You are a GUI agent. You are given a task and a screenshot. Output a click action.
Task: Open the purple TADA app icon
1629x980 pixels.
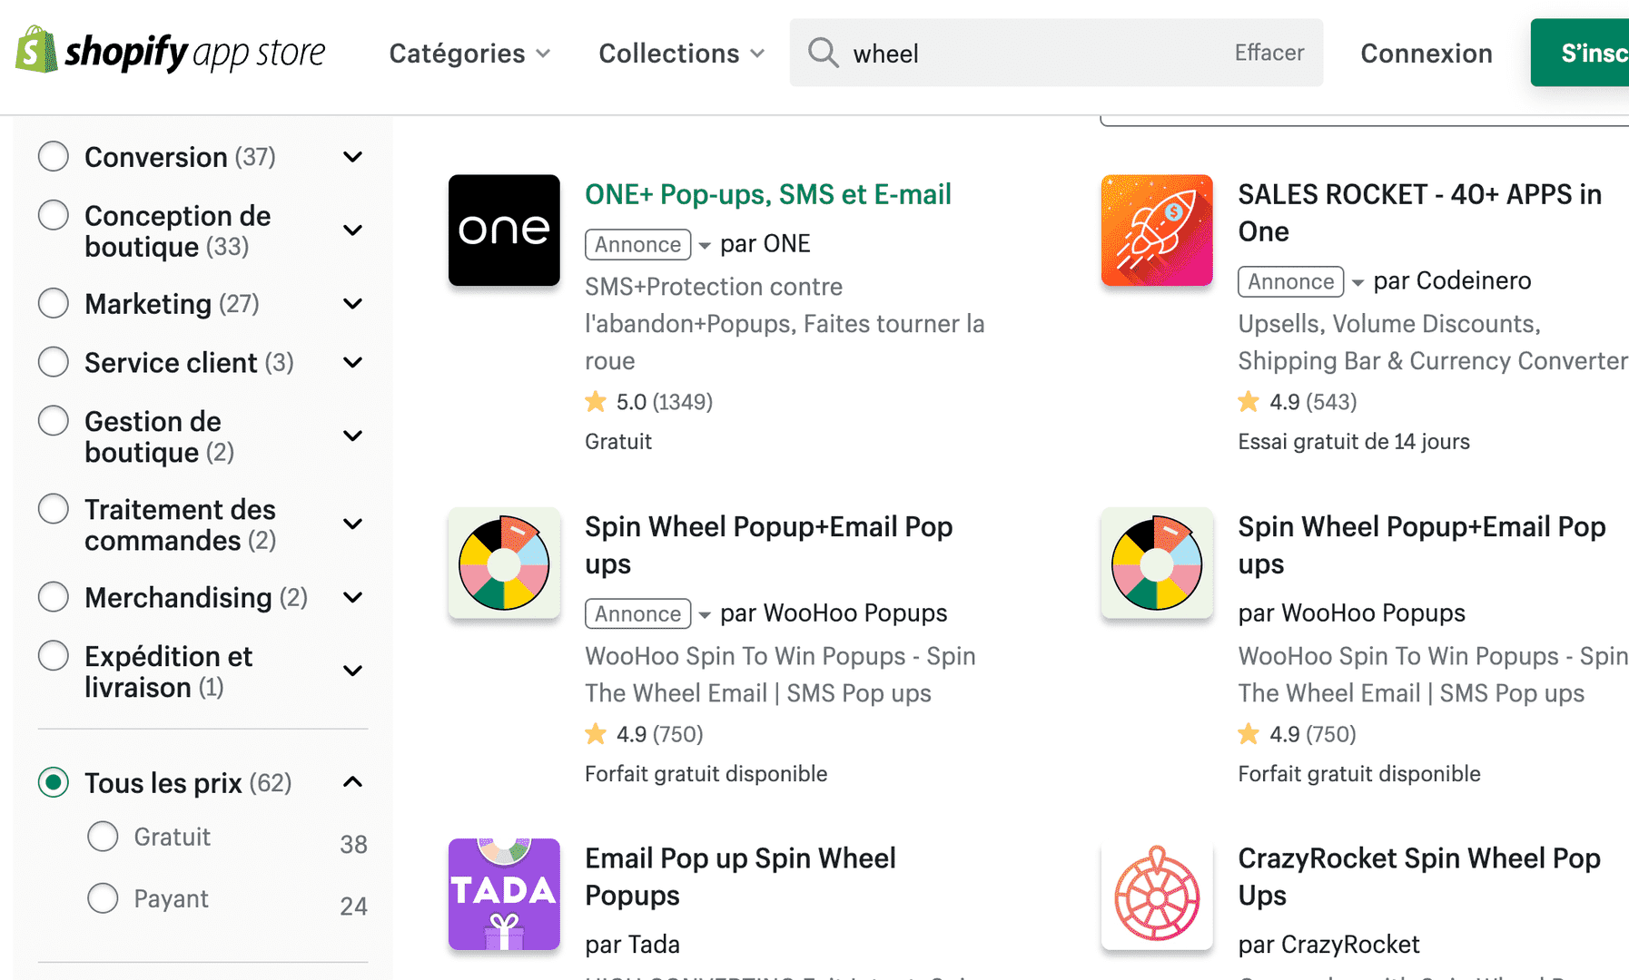[x=504, y=895]
